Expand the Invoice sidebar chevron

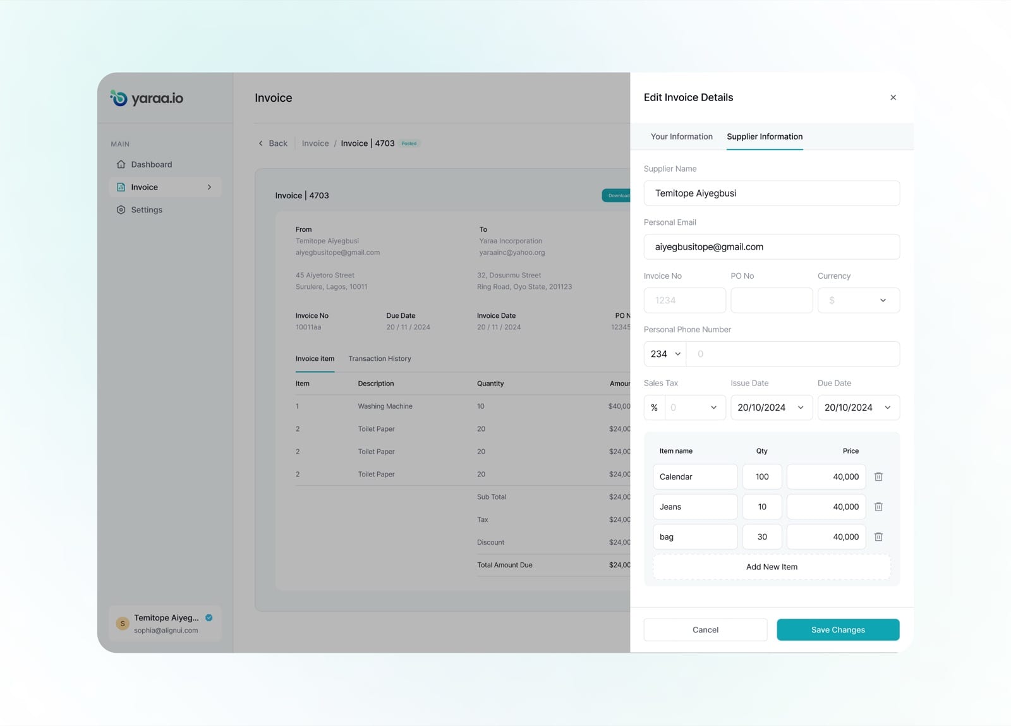pyautogui.click(x=209, y=187)
